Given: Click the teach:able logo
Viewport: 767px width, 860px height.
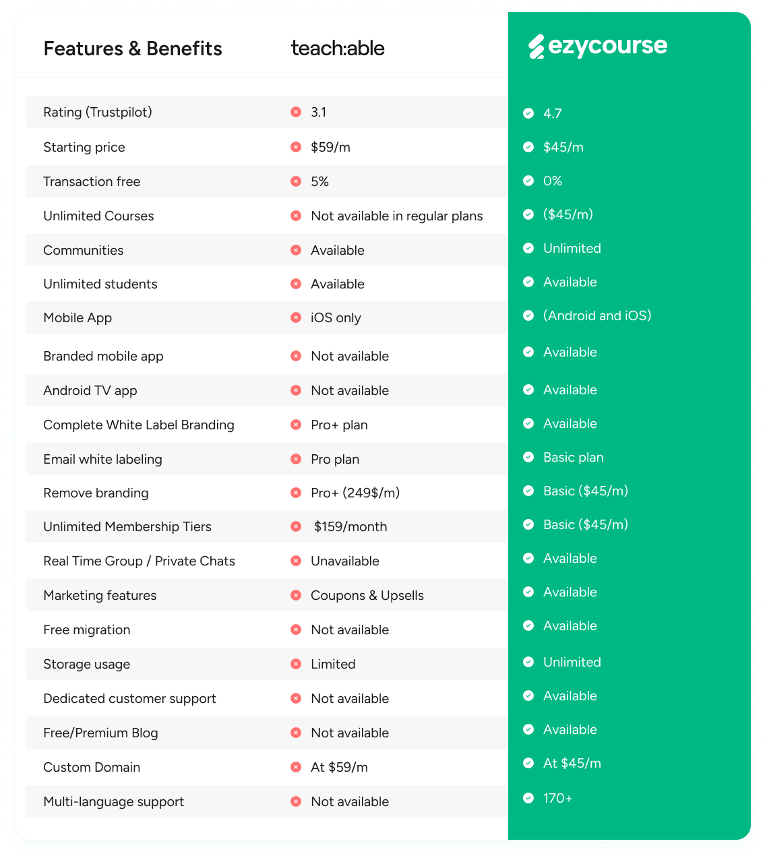Looking at the screenshot, I should pyautogui.click(x=338, y=48).
